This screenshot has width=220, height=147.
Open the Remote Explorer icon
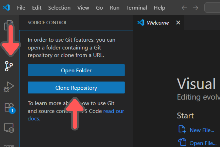[9, 128]
